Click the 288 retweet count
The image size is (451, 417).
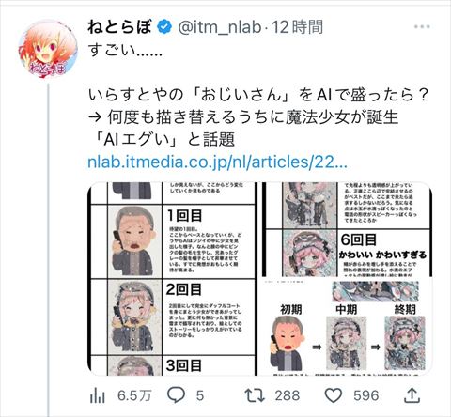pos(288,395)
